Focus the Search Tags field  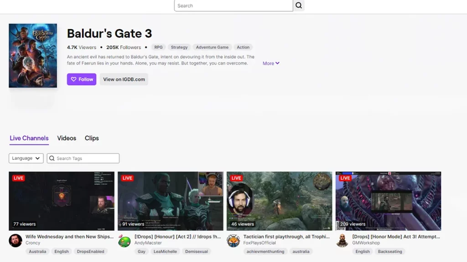(83, 158)
